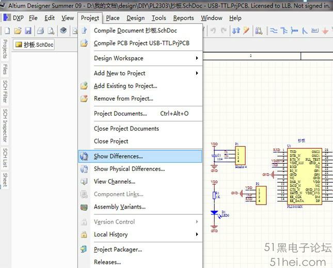This screenshot has height=268, width=333.
Task: Click the Local History lock icon
Action: pos(84,234)
